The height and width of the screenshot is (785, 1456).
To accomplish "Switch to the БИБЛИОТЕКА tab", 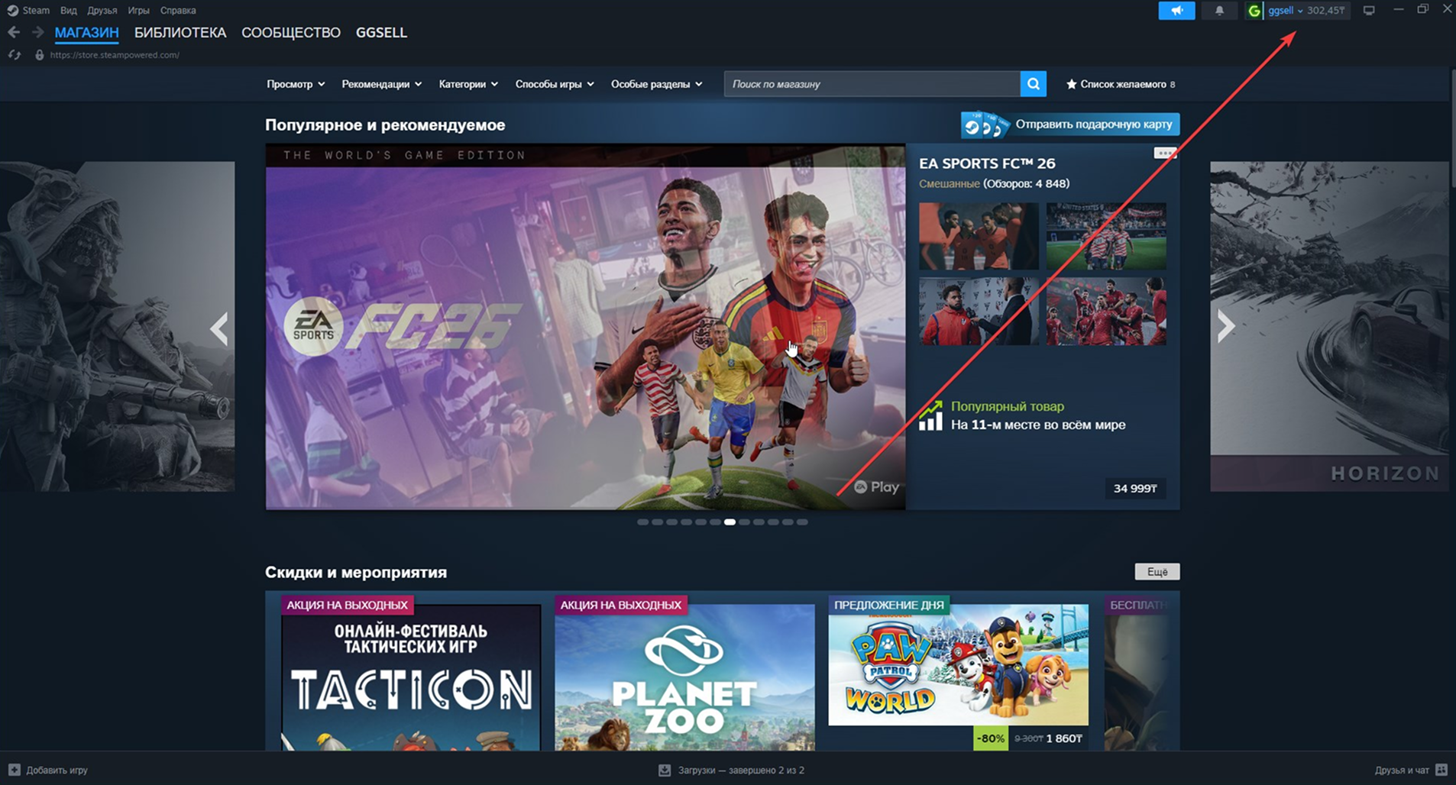I will click(180, 33).
